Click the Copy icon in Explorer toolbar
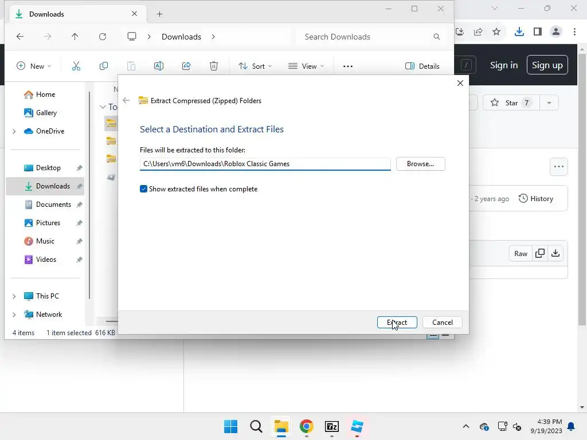The width and height of the screenshot is (587, 440). pyautogui.click(x=104, y=66)
